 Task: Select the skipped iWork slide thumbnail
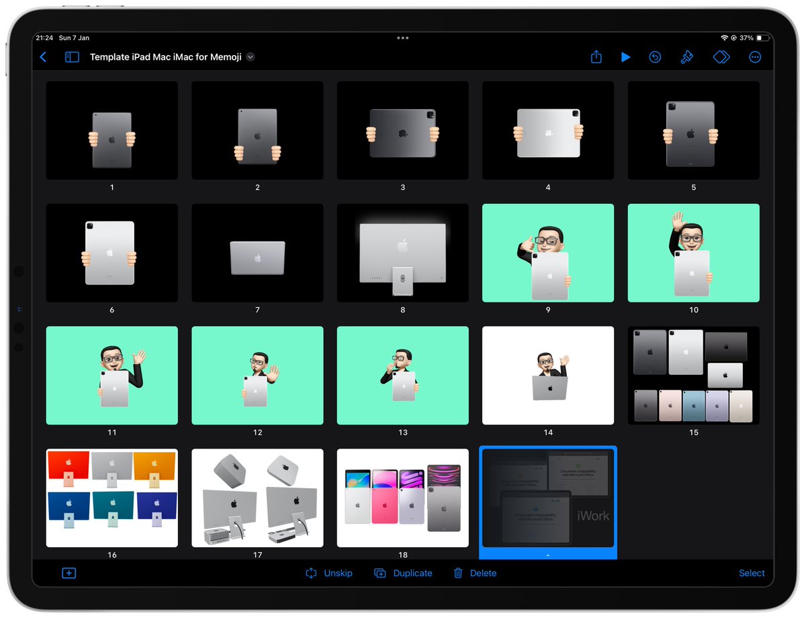(x=548, y=498)
